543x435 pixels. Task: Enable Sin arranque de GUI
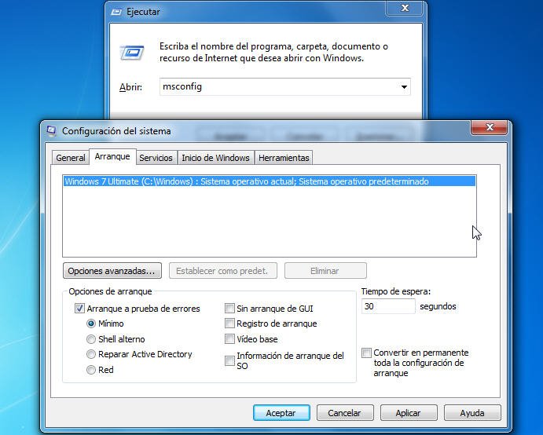click(229, 309)
